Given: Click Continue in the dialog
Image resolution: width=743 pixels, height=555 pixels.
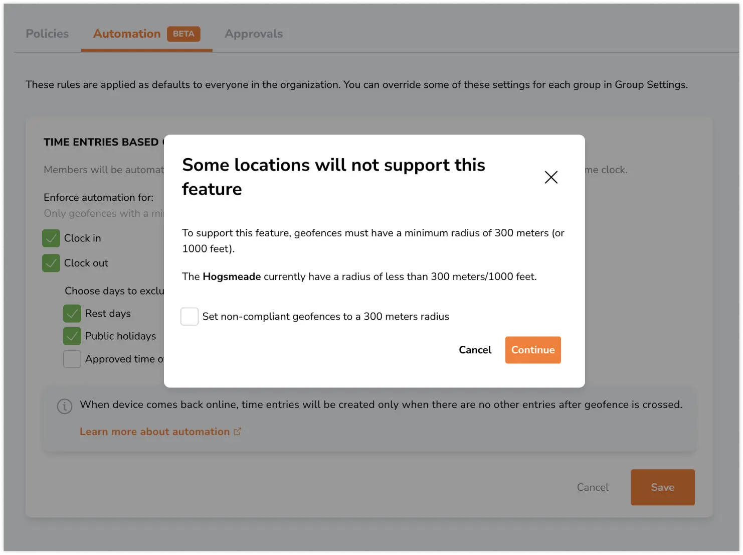Looking at the screenshot, I should (x=533, y=350).
